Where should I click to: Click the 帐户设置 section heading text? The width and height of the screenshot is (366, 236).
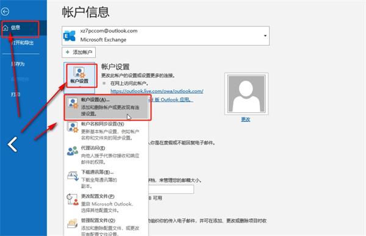(115, 67)
